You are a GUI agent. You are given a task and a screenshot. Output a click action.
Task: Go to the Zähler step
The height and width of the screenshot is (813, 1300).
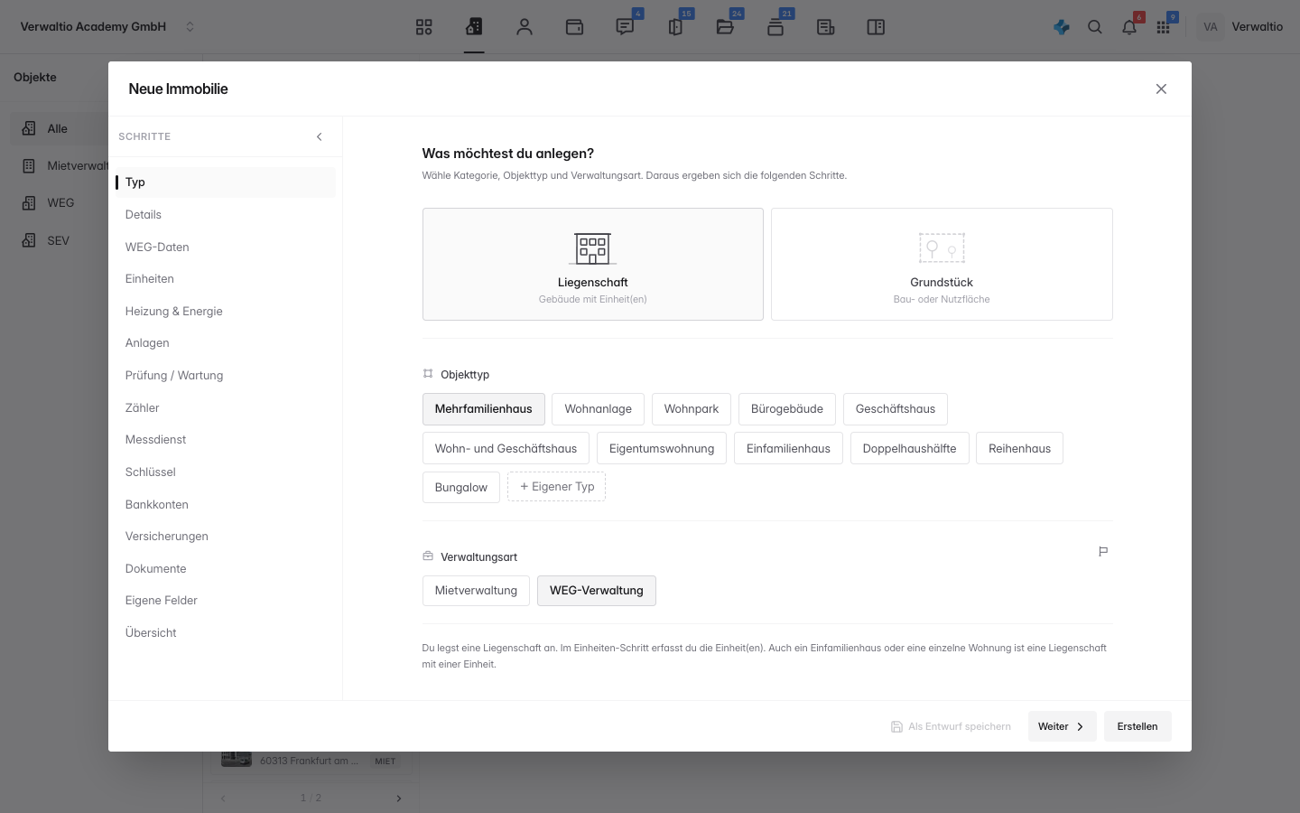(x=226, y=407)
